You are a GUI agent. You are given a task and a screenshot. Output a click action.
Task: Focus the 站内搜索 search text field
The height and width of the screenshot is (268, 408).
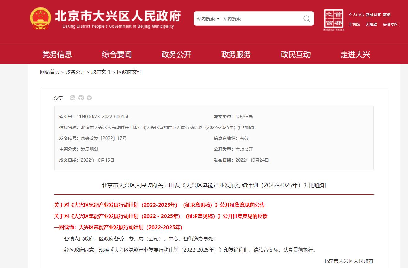tap(261, 19)
